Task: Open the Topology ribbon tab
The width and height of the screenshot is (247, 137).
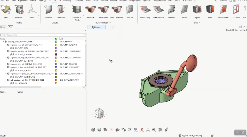Action: tap(42, 1)
